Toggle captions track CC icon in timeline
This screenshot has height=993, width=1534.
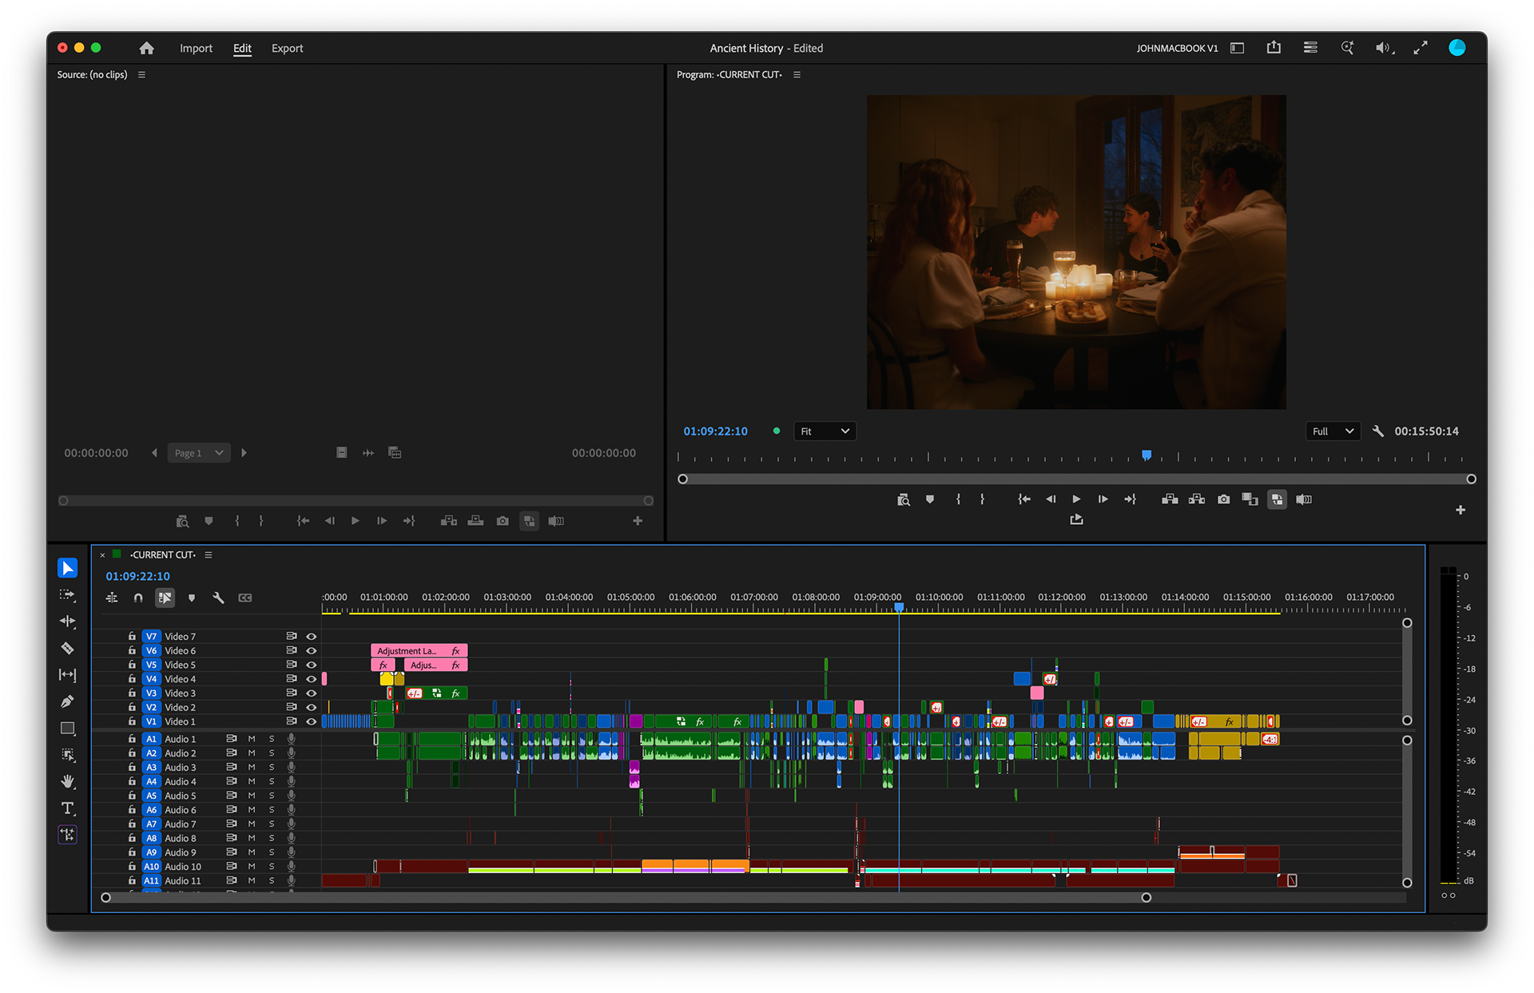(x=245, y=598)
